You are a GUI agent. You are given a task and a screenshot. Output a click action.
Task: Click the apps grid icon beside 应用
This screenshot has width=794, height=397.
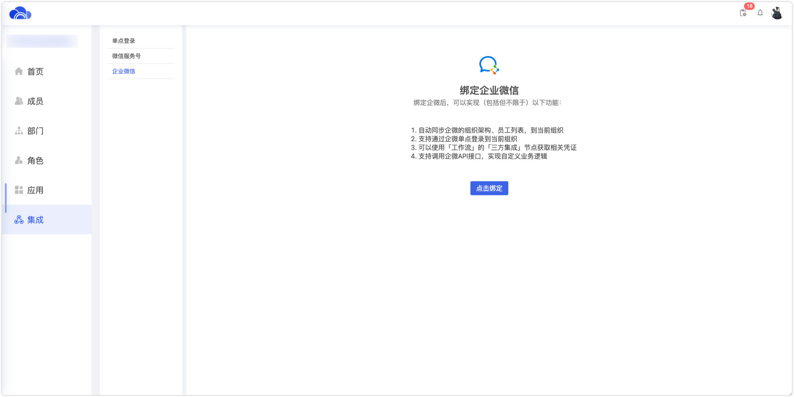[x=19, y=190]
